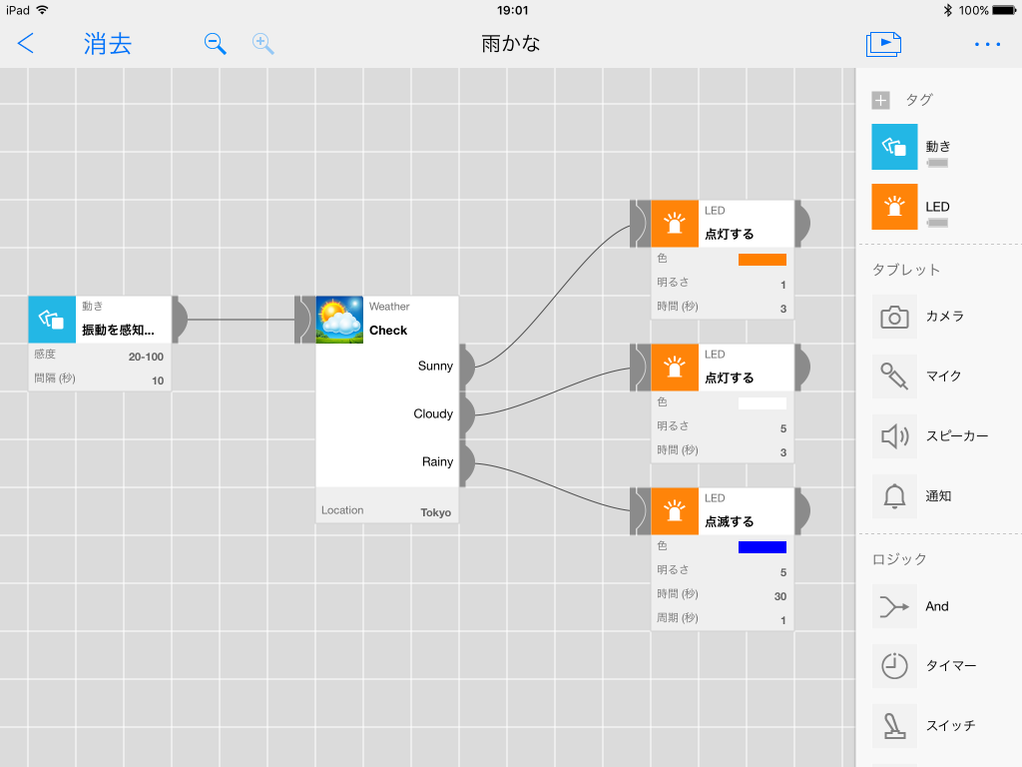Select the LED tag in sidebar

(x=894, y=207)
